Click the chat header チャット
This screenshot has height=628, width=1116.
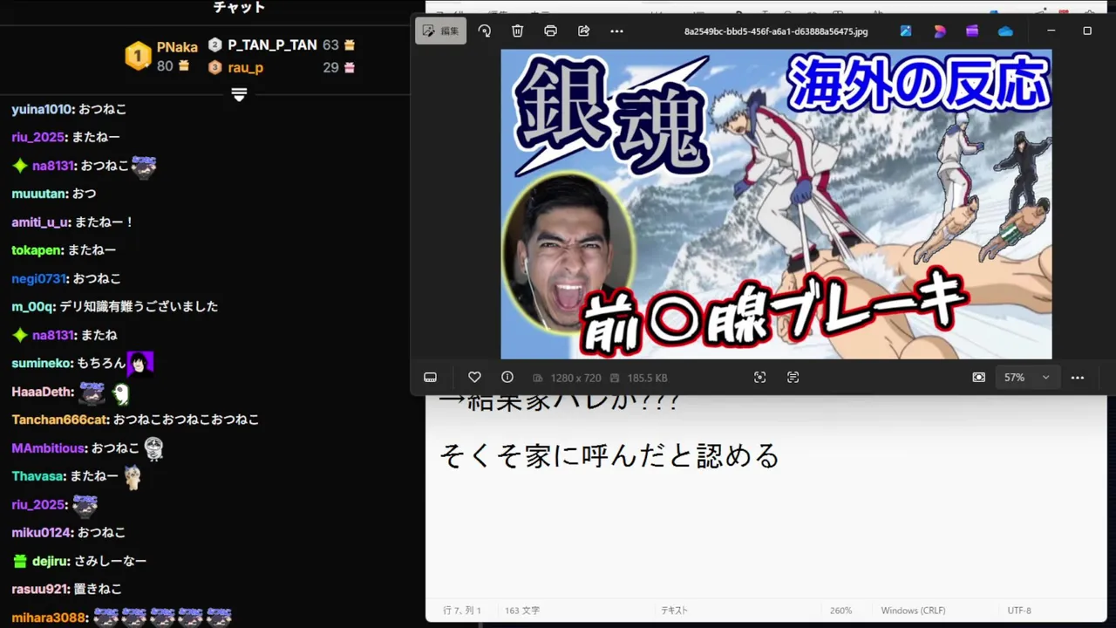pyautogui.click(x=239, y=8)
